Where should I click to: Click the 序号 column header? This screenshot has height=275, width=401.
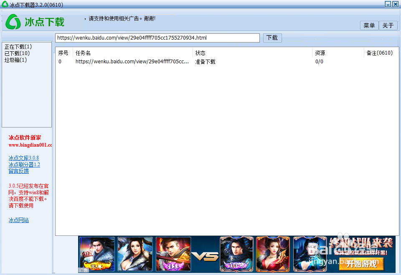(x=63, y=53)
